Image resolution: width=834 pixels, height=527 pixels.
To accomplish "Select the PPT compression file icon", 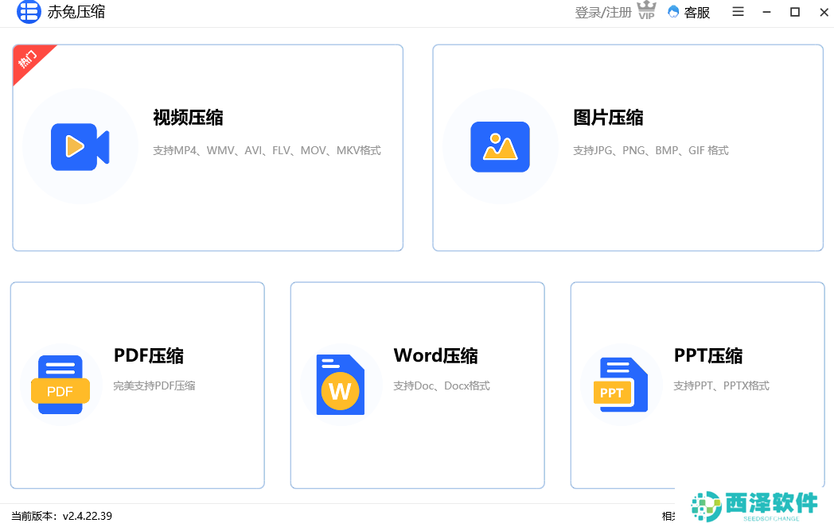I will pos(621,385).
